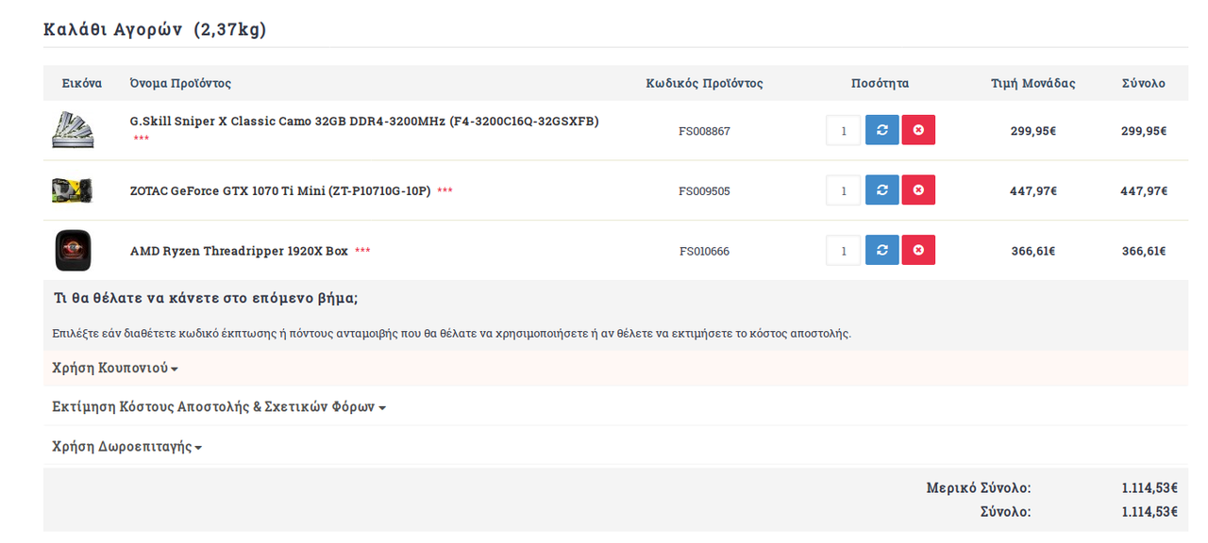This screenshot has width=1208, height=543.
Task: Update quantity for ZOTAC GeForce GTX 1070 Ti
Action: [x=881, y=190]
